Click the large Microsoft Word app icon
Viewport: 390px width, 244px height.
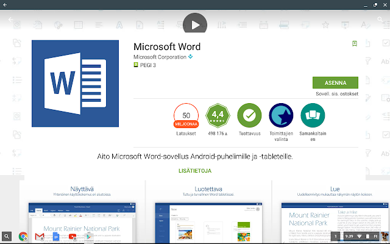[75, 84]
